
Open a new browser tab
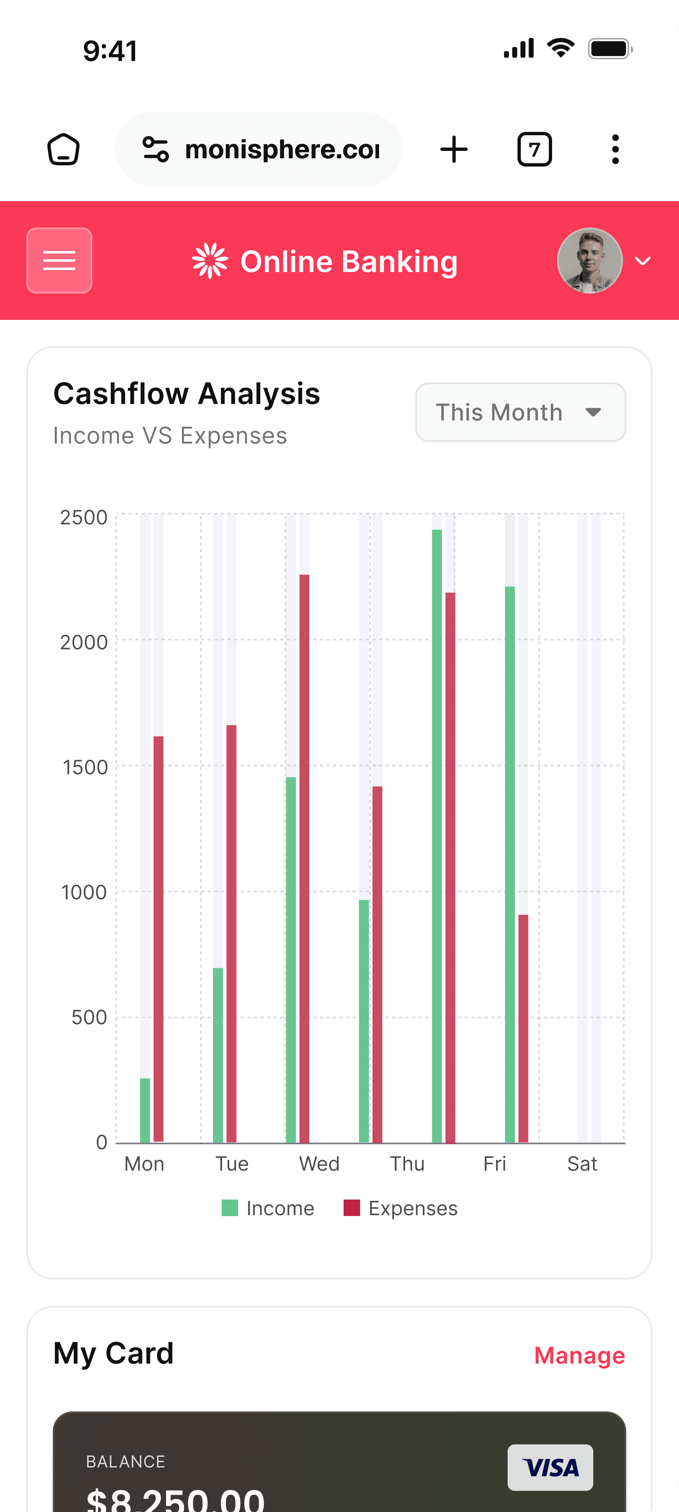click(454, 149)
